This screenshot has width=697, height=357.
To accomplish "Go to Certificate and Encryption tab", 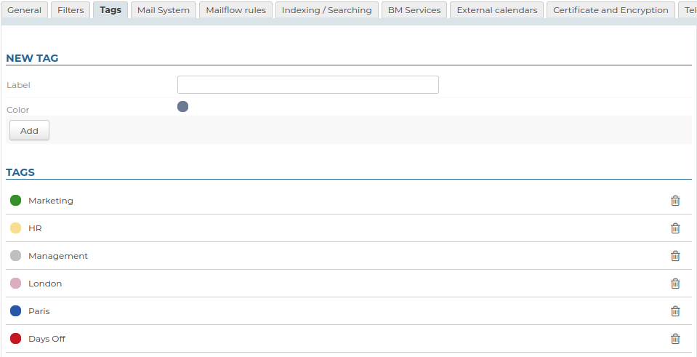I will click(611, 10).
